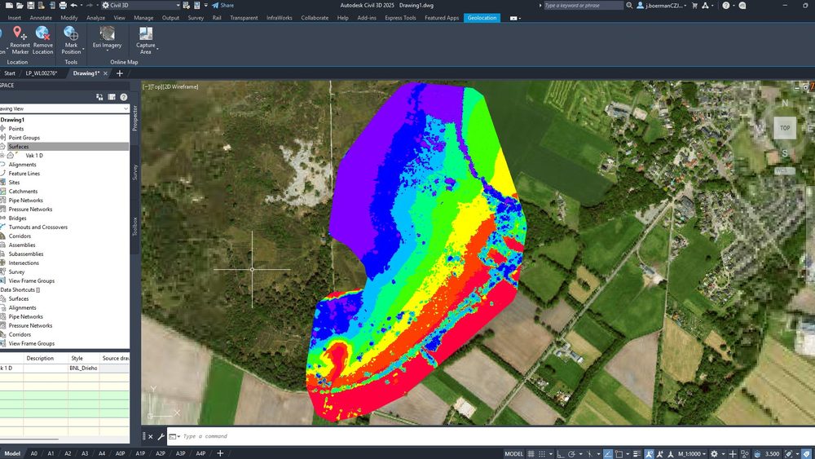This screenshot has width=815, height=459.
Task: Open the Survey ribbon tab
Action: (x=196, y=18)
